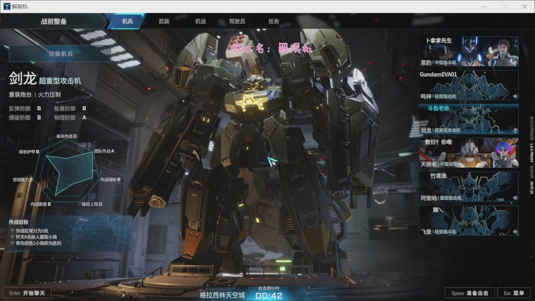
Task: Click the 空战能力 E radar label
Action: click(x=23, y=179)
